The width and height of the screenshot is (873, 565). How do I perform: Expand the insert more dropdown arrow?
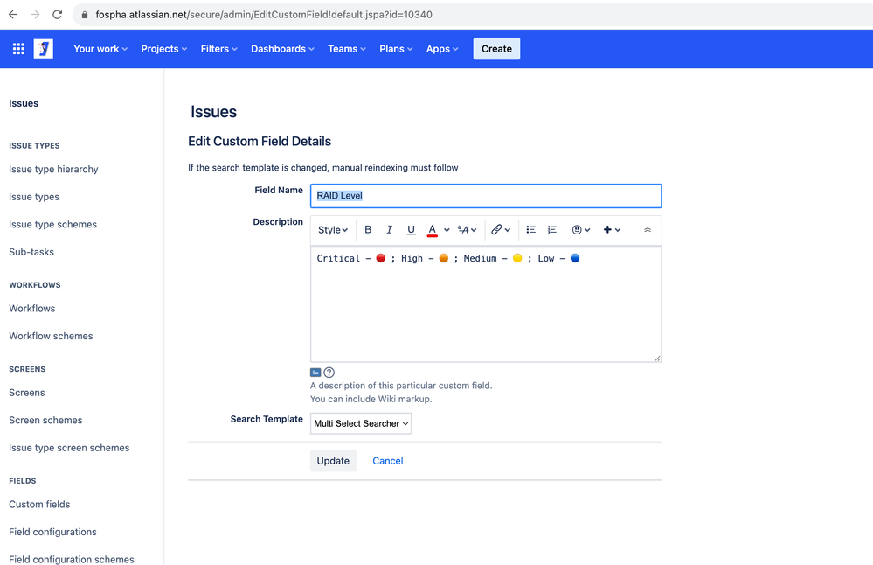point(618,229)
